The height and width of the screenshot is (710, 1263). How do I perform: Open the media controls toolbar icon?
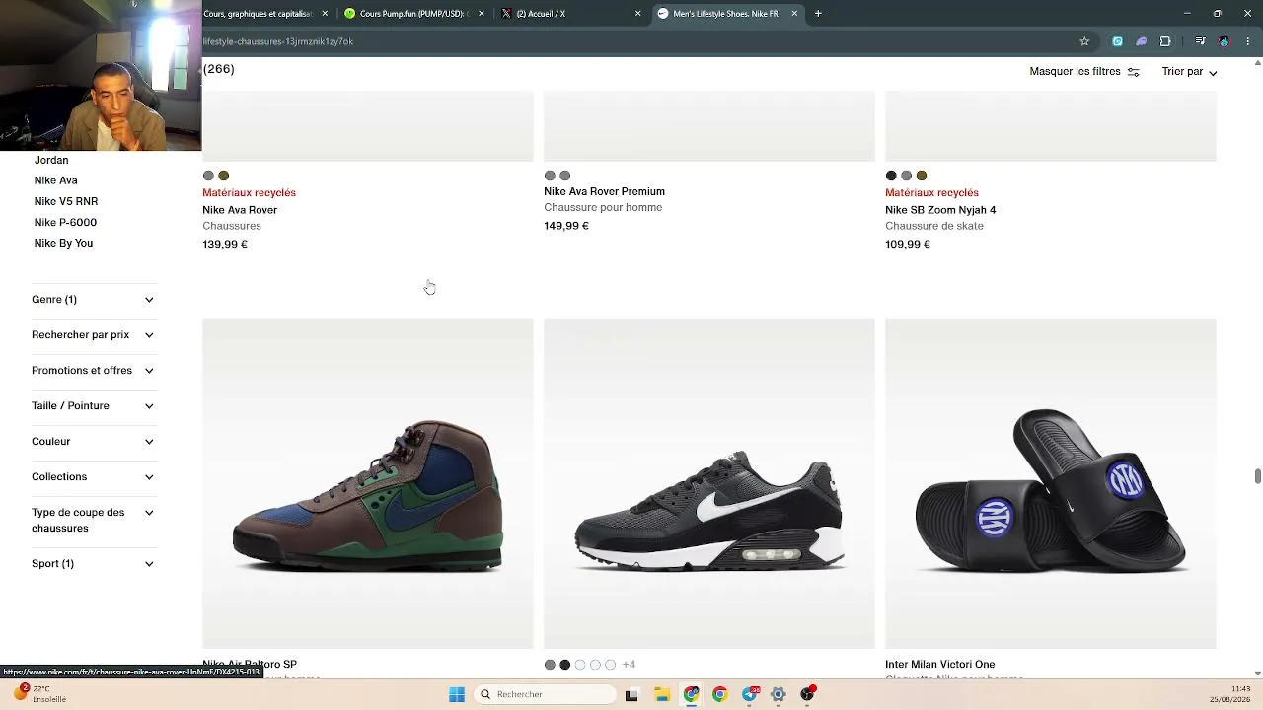click(x=1200, y=41)
